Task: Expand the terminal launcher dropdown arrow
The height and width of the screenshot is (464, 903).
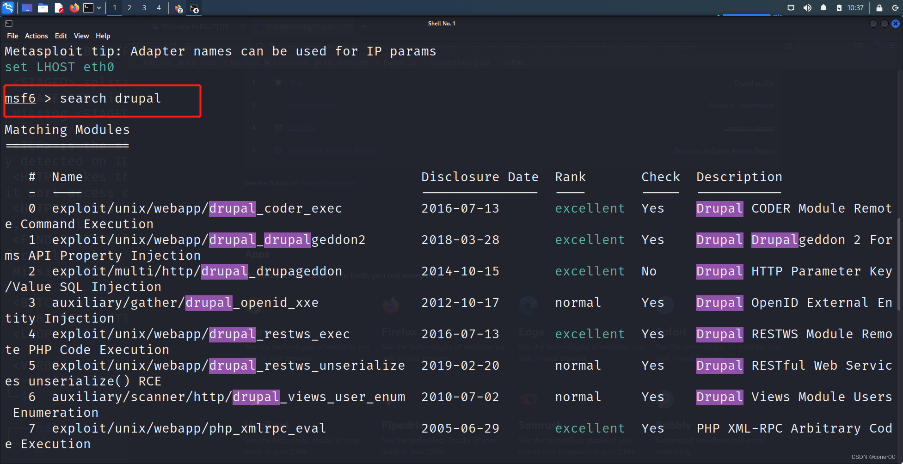Action: [x=99, y=8]
